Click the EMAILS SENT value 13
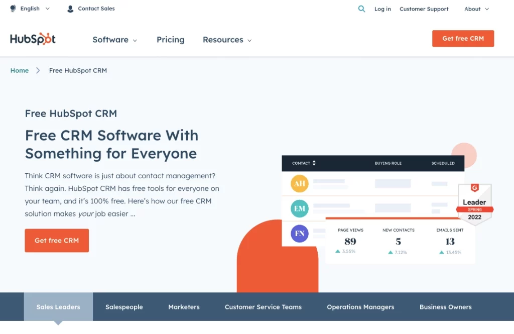Image resolution: width=514 pixels, height=334 pixels. point(450,242)
